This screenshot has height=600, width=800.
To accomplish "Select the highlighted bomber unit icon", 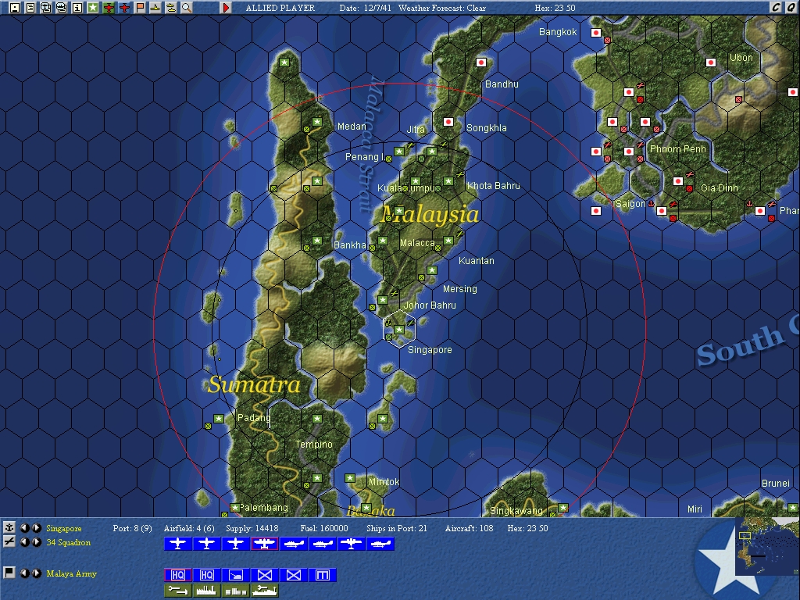I will click(x=264, y=544).
